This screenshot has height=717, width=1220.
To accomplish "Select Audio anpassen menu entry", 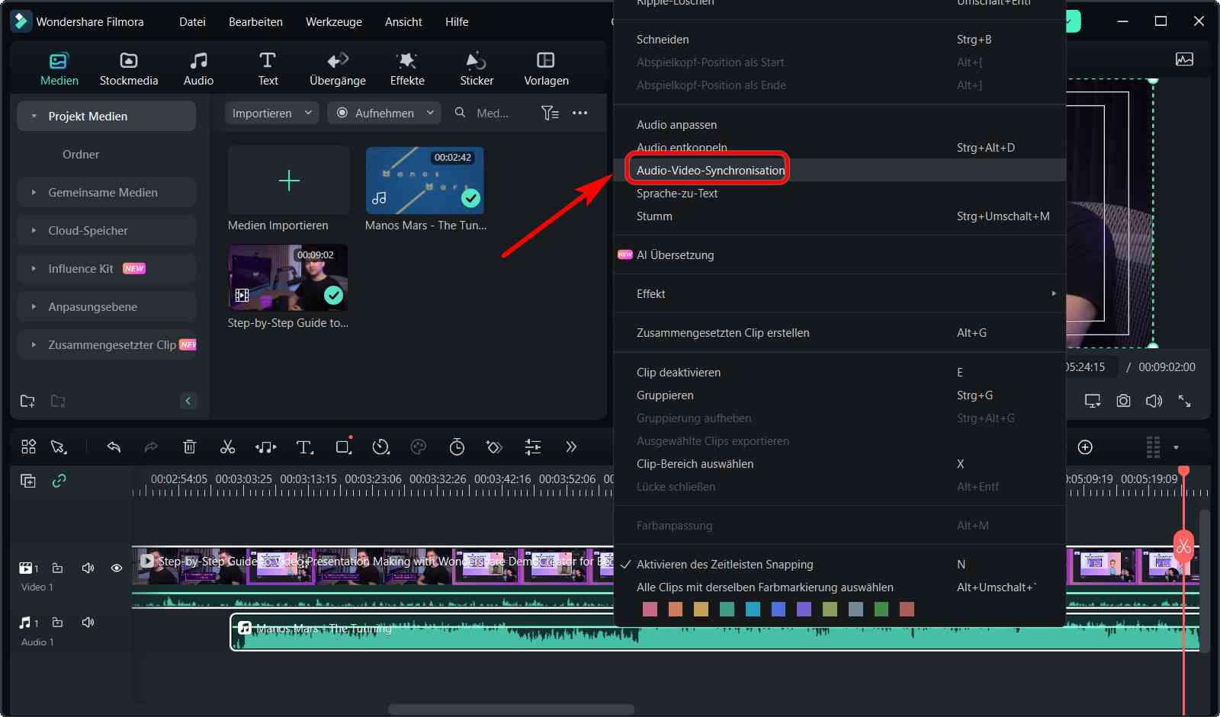I will 840,124.
